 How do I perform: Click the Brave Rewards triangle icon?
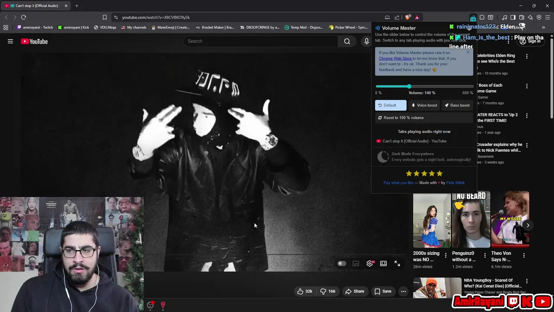[x=417, y=17]
